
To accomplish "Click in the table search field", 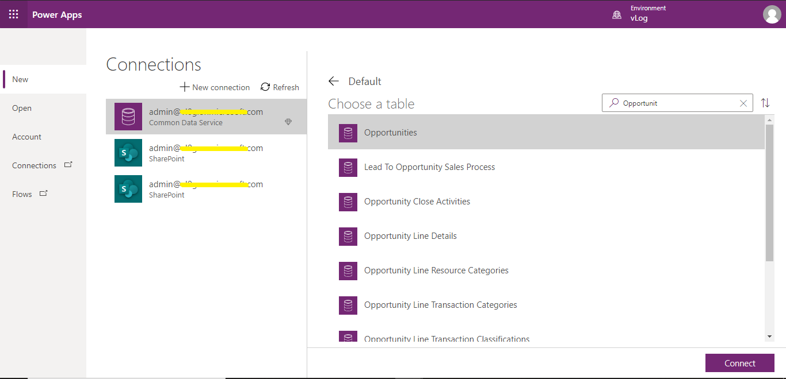I will tap(677, 103).
